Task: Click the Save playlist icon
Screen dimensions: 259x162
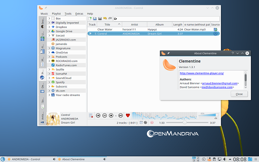Action: [x=100, y=19]
